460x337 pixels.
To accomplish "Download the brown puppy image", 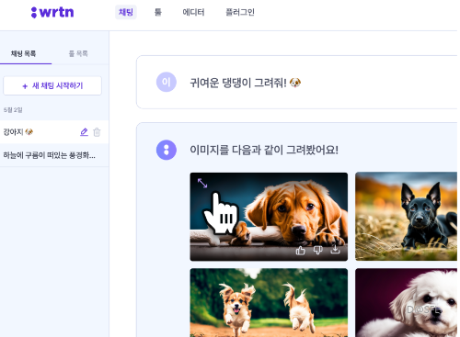I will (335, 250).
